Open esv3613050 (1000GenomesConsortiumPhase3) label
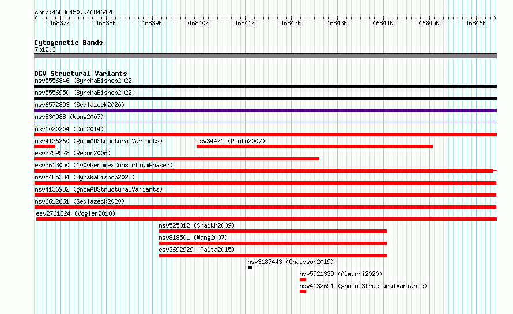513x314 pixels. click(x=104, y=165)
